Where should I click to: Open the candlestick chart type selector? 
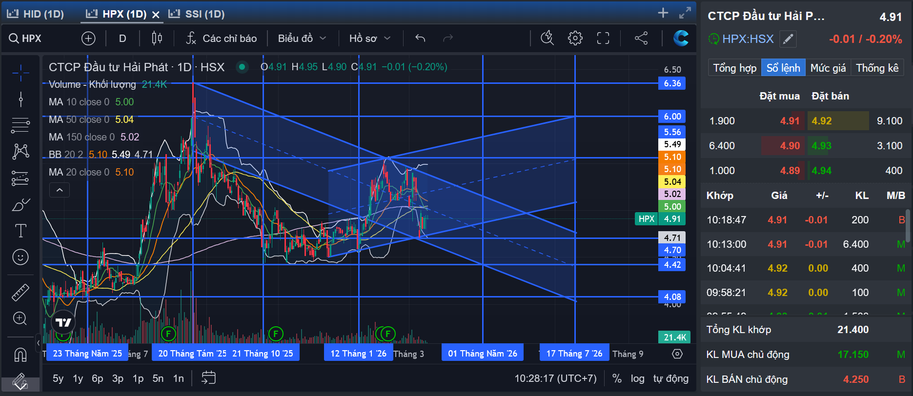(x=157, y=39)
